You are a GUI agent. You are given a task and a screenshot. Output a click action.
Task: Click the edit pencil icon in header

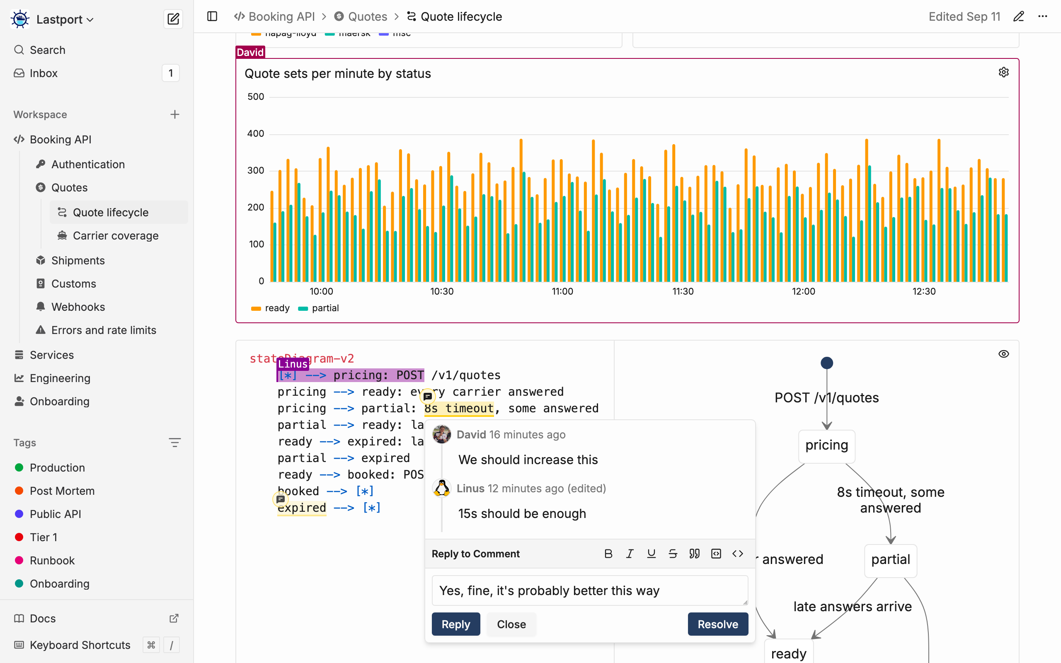(x=1018, y=17)
